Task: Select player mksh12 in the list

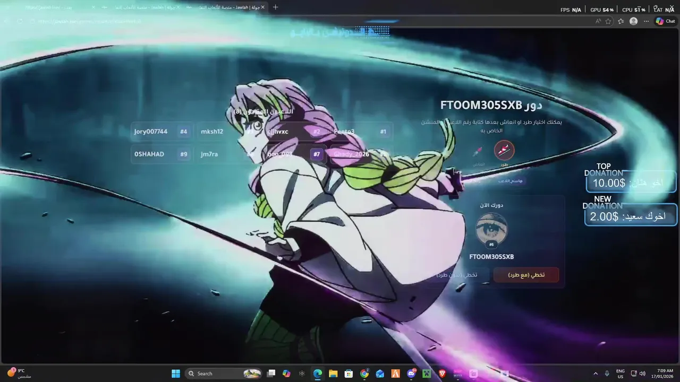Action: 228,132
